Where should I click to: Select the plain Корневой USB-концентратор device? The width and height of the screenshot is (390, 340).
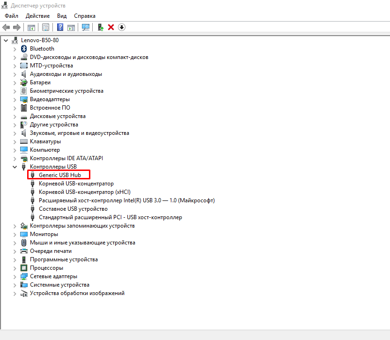[76, 184]
